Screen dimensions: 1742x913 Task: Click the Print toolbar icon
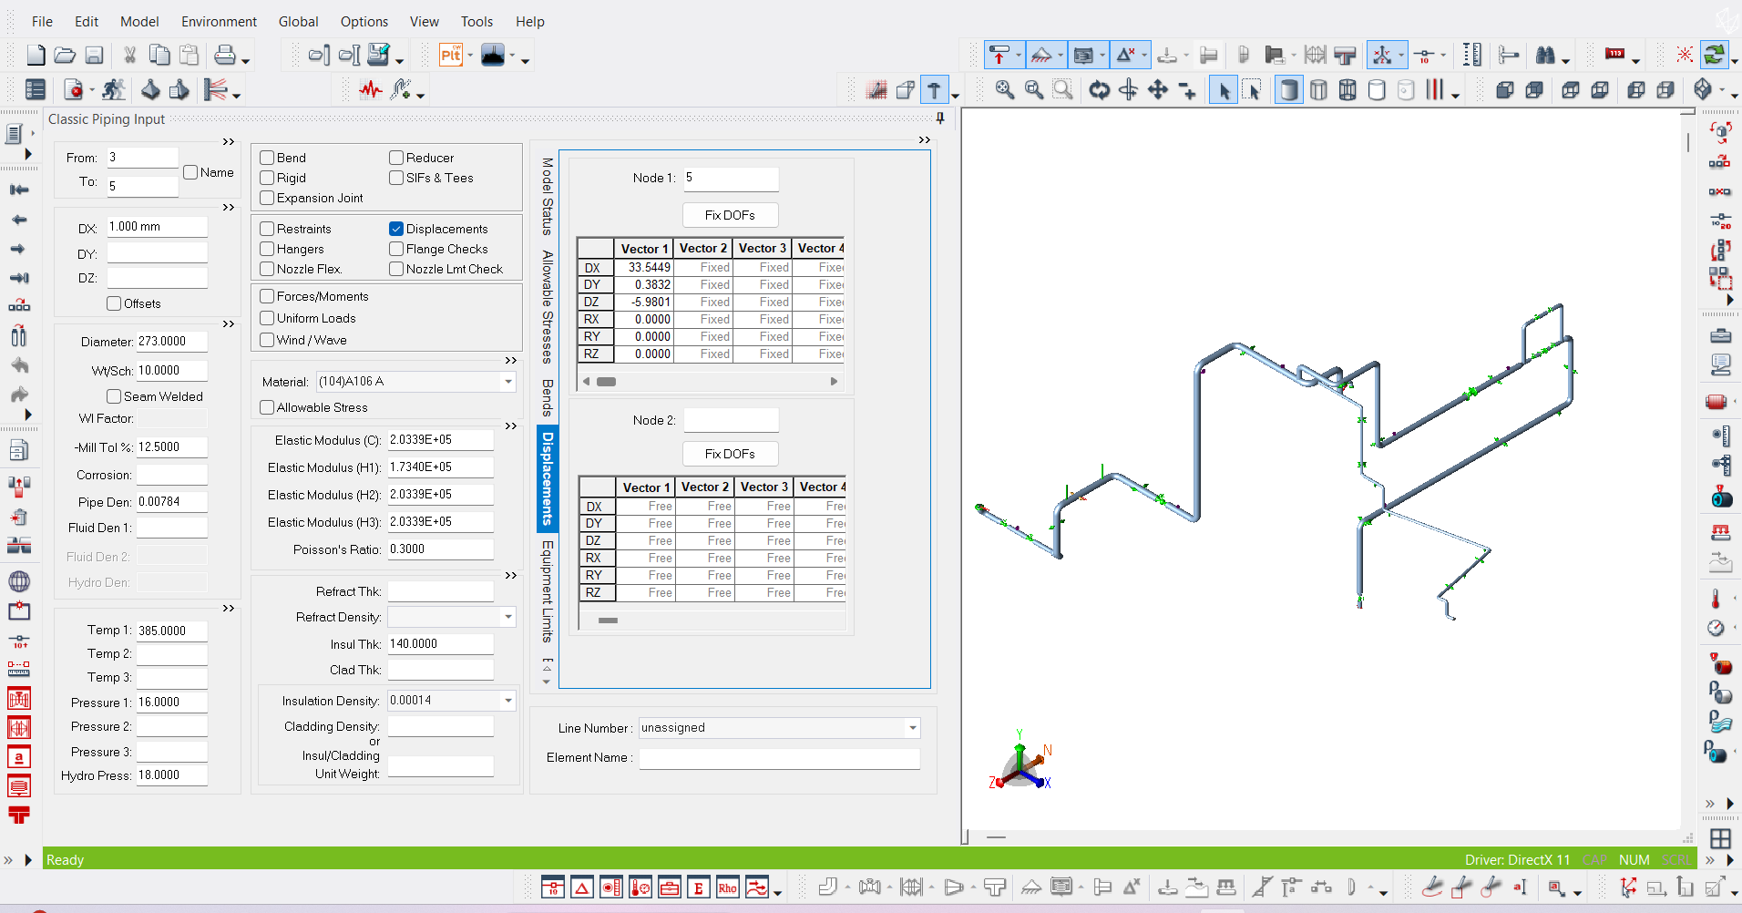225,55
